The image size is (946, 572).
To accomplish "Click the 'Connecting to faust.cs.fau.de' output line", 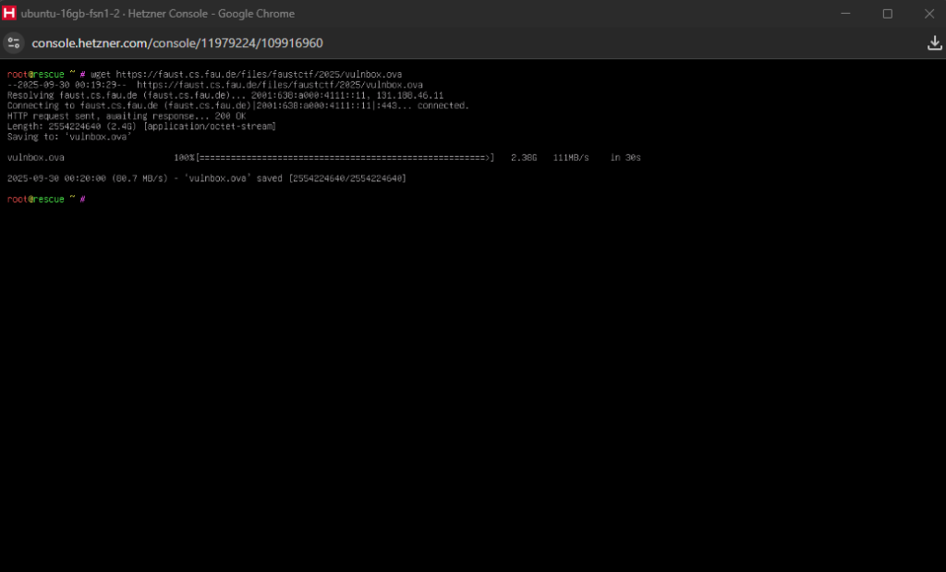I will (237, 105).
